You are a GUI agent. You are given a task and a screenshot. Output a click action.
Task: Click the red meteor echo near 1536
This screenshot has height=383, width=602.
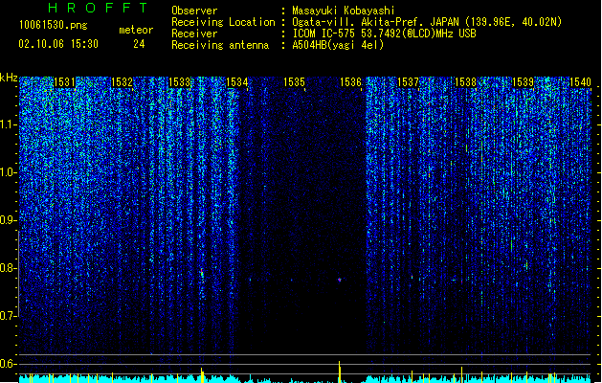pyautogui.click(x=340, y=280)
